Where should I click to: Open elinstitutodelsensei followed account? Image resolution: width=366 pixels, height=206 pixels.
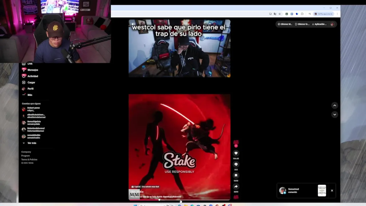click(x=34, y=116)
